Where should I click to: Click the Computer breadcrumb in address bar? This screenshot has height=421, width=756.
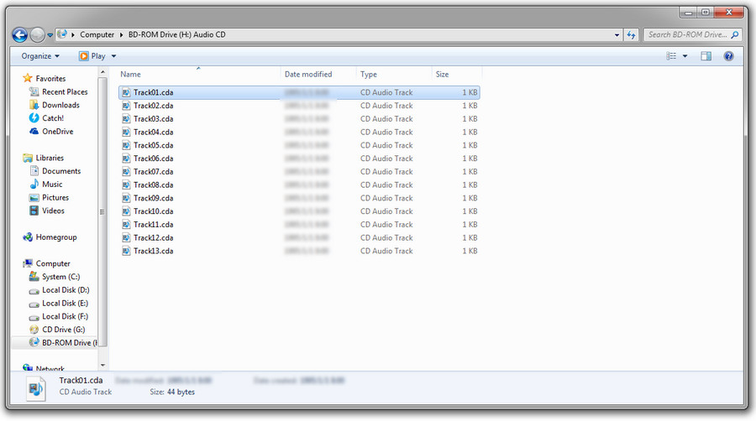tap(97, 35)
